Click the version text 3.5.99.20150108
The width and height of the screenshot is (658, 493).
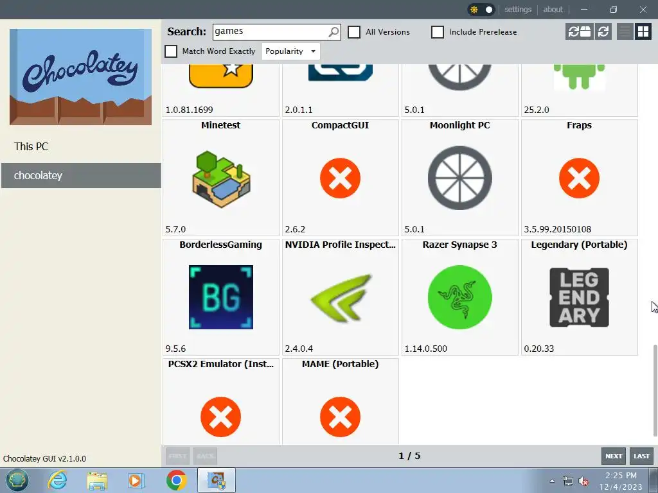557,229
